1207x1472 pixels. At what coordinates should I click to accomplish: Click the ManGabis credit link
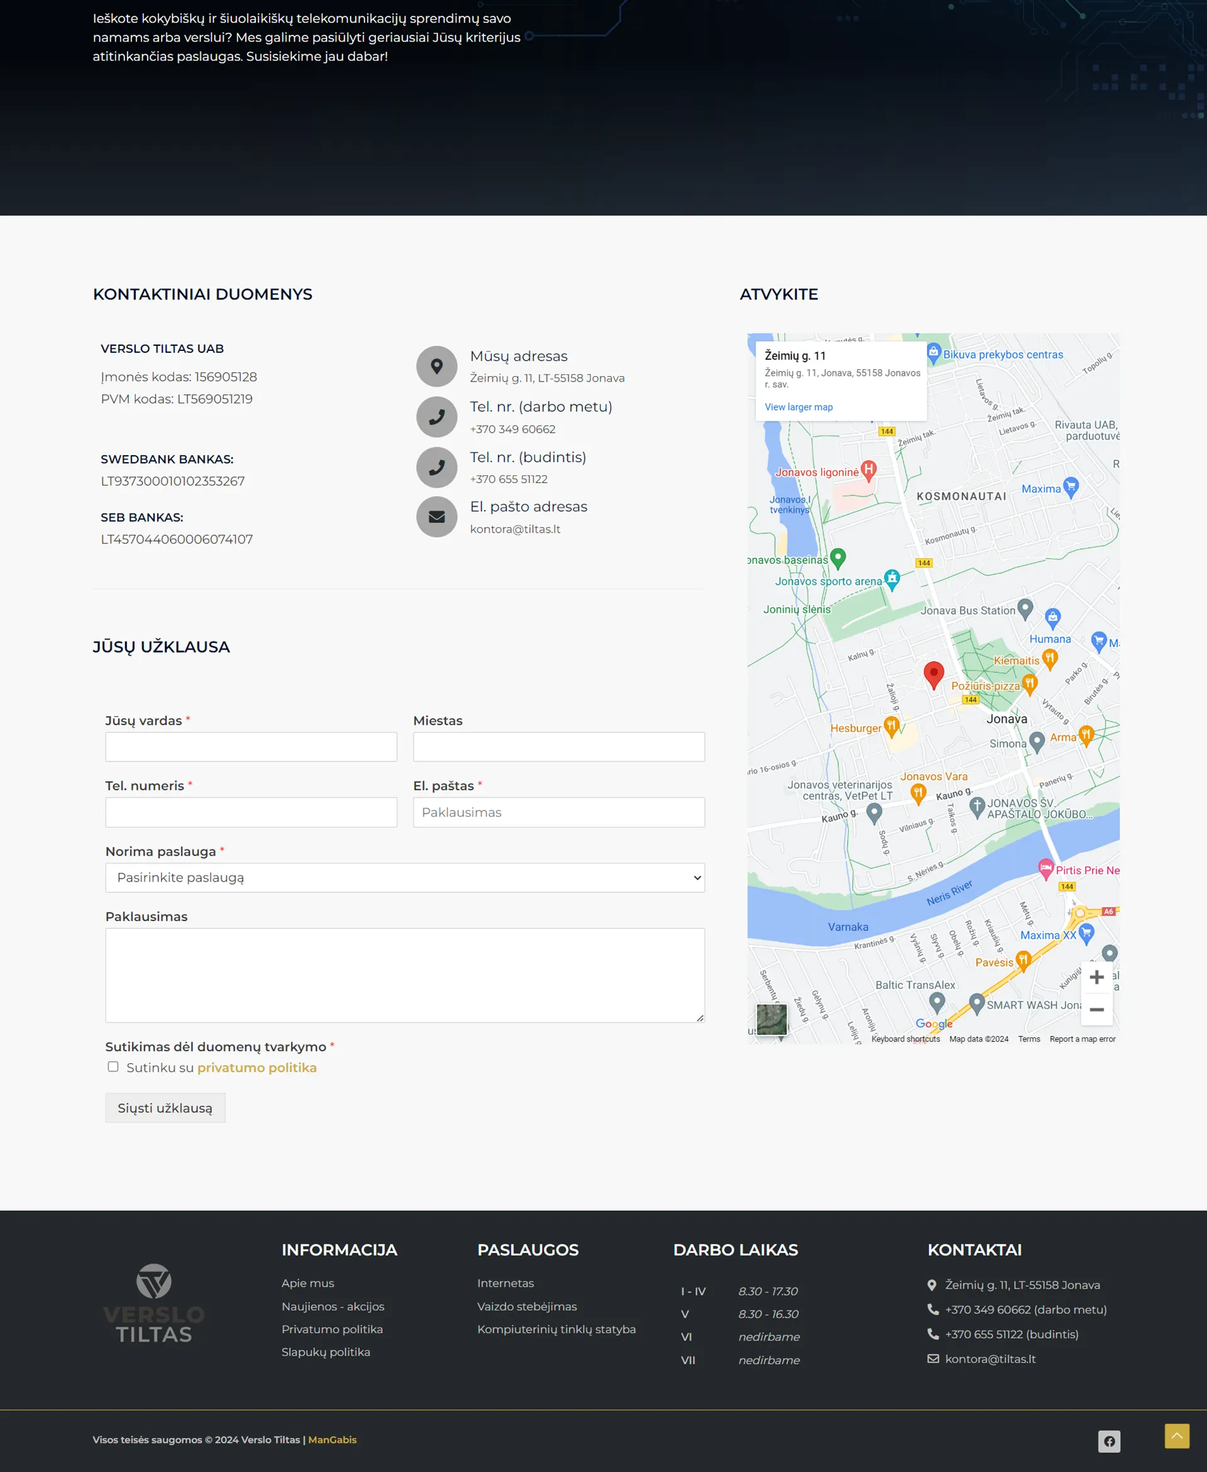(x=332, y=1439)
